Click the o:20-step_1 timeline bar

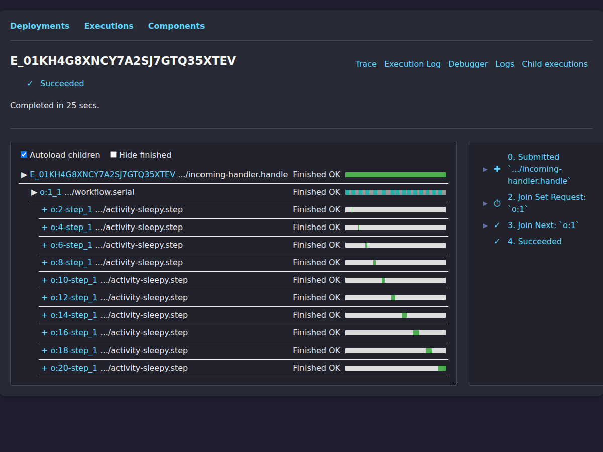coord(395,368)
